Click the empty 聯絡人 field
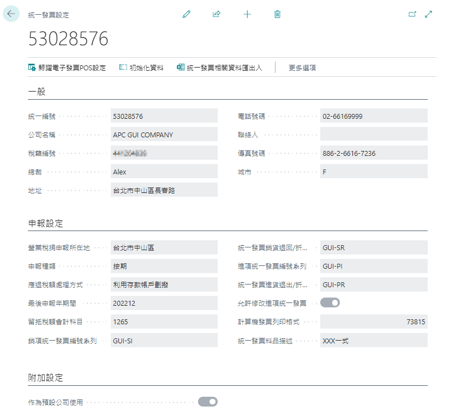 click(374, 135)
